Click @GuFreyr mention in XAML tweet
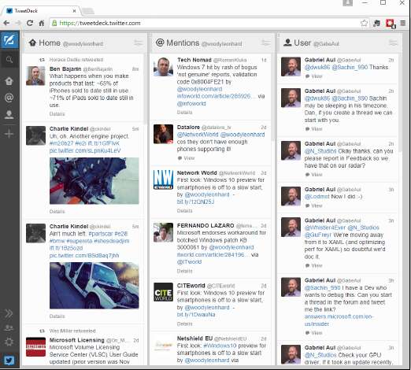The width and height of the screenshot is (411, 370). point(318,235)
